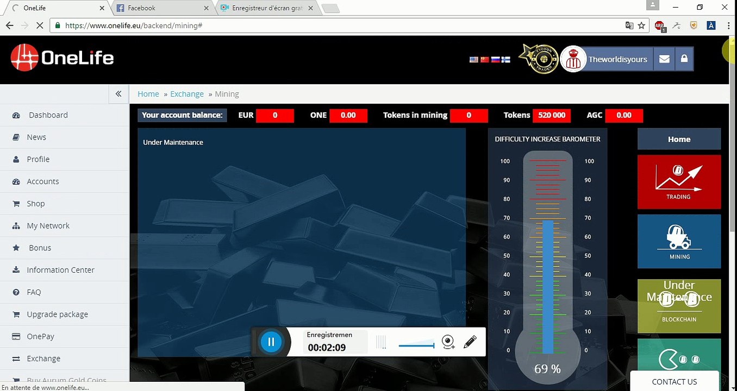The image size is (737, 391).
Task: Bookmark page with star icon
Action: pyautogui.click(x=641, y=26)
